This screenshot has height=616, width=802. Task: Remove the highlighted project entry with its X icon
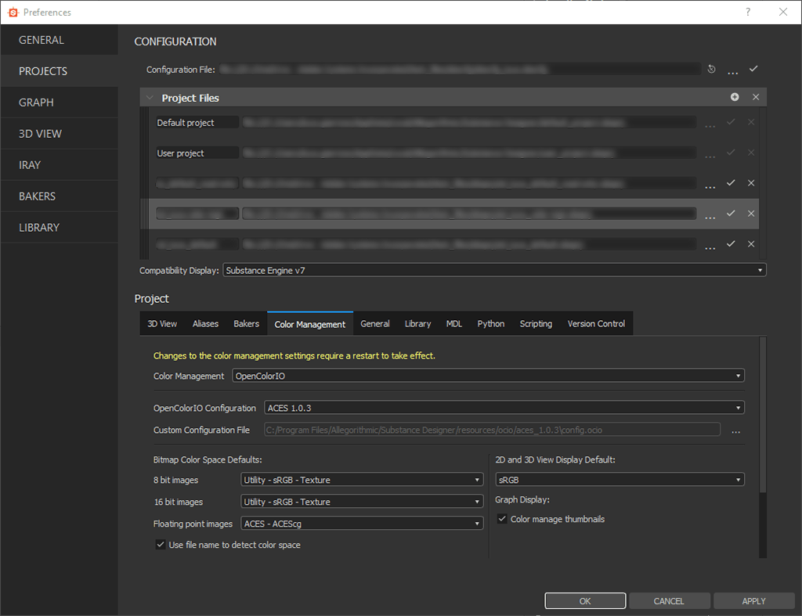750,213
